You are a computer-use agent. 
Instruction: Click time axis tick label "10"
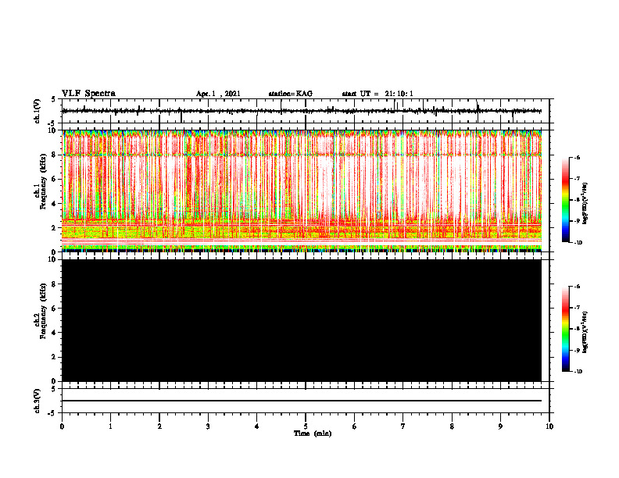pyautogui.click(x=549, y=426)
